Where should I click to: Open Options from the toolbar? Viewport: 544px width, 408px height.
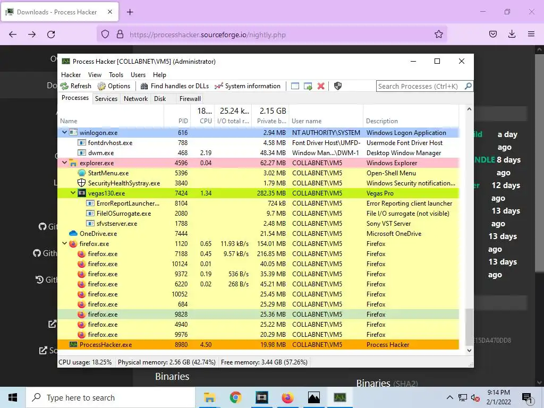point(114,86)
